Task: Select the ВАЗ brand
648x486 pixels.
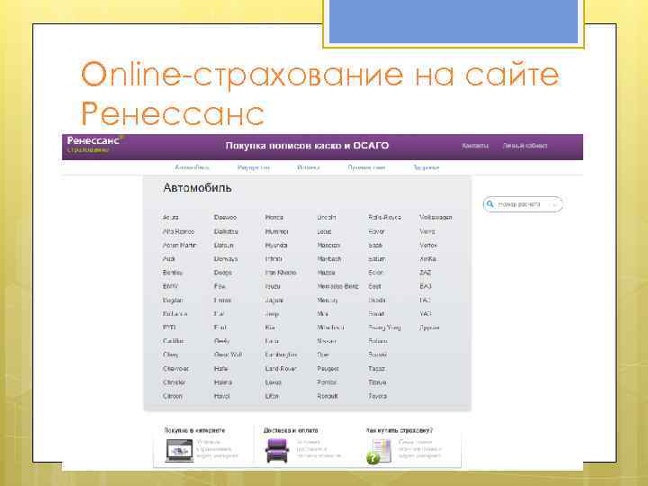Action: (x=425, y=286)
